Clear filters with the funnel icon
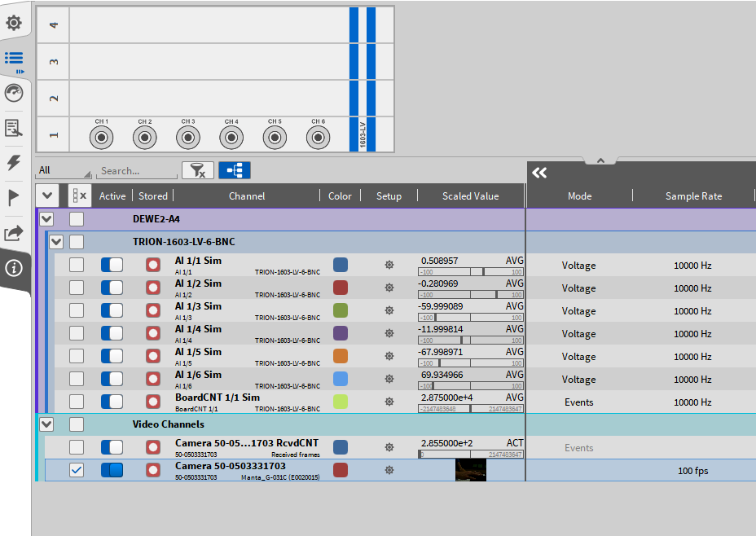Viewport: 756px width, 536px height. point(198,170)
